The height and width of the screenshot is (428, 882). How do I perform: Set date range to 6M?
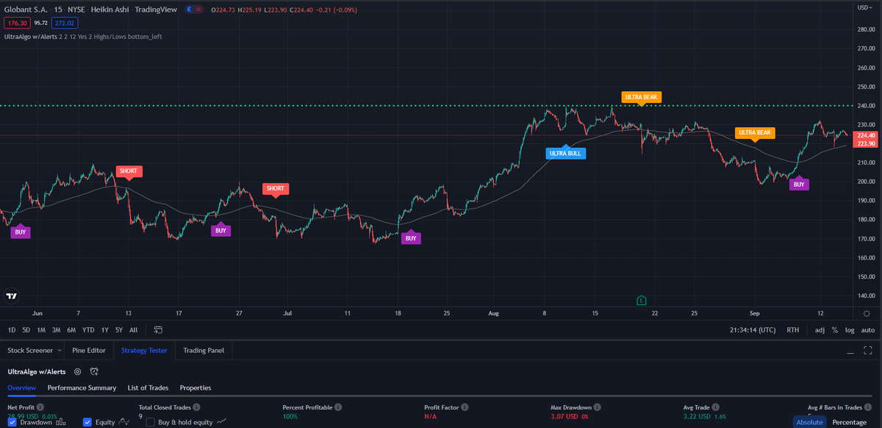tap(71, 330)
